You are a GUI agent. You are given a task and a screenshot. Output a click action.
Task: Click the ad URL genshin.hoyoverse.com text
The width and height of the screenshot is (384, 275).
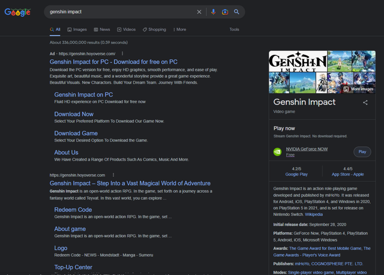[x=87, y=54]
